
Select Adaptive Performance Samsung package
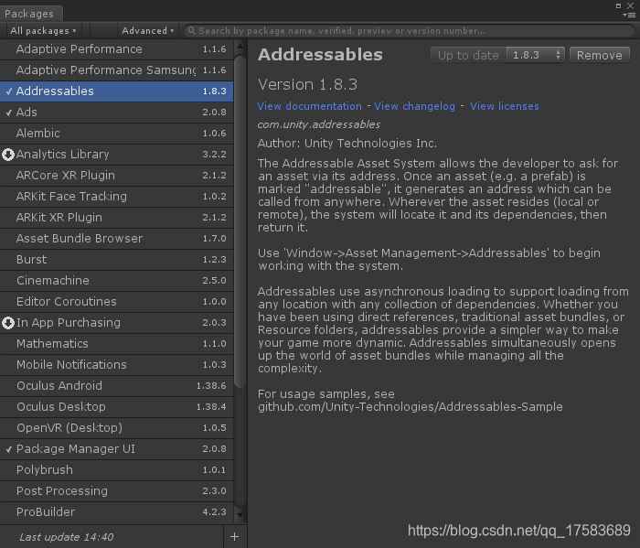click(117, 70)
